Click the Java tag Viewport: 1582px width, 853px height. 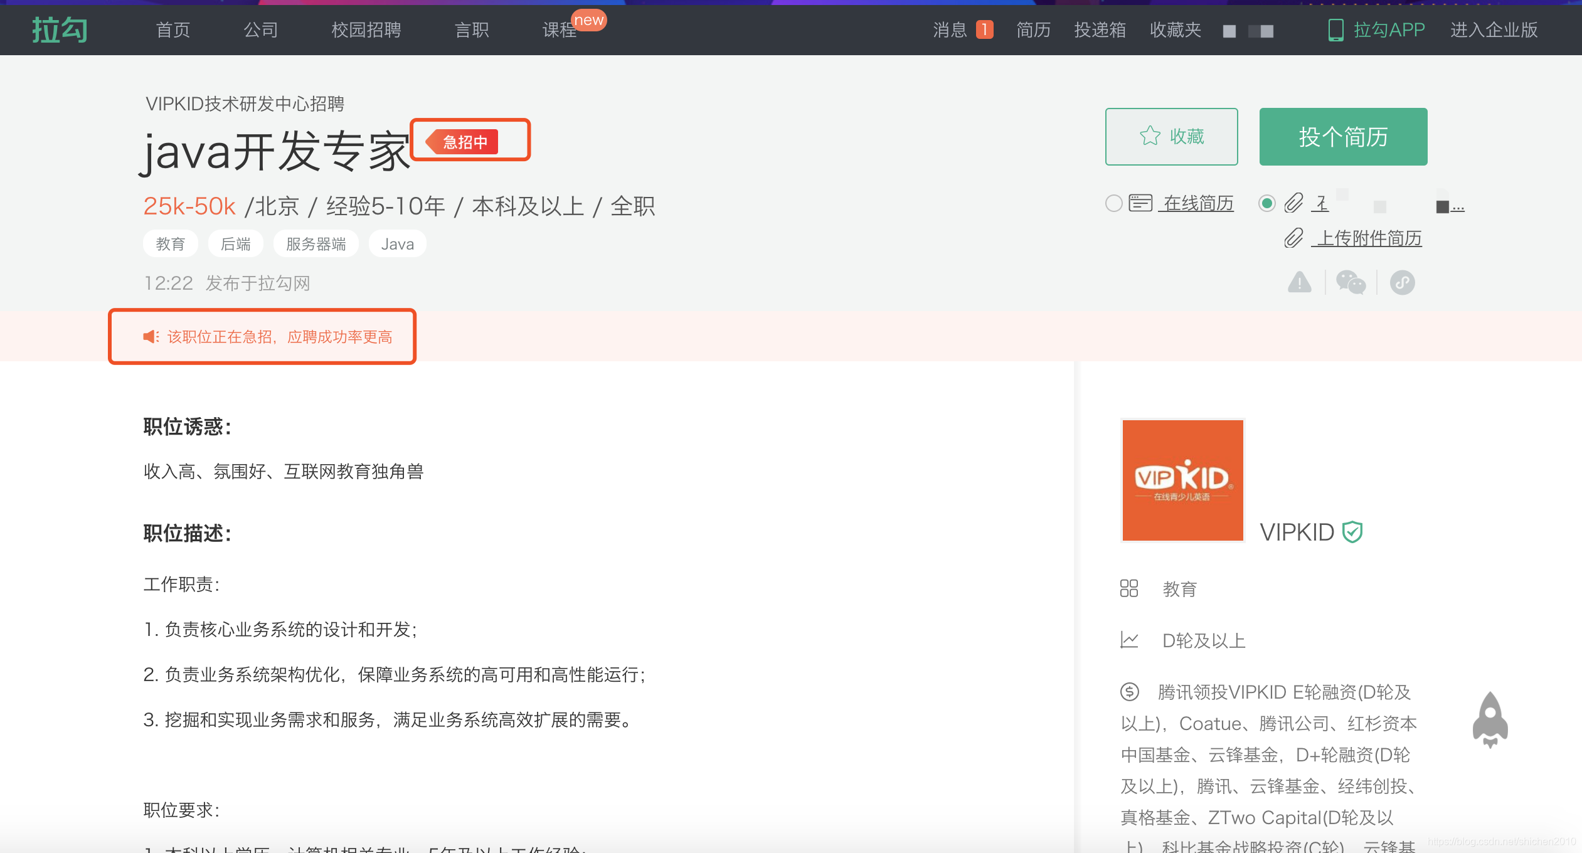tap(398, 244)
